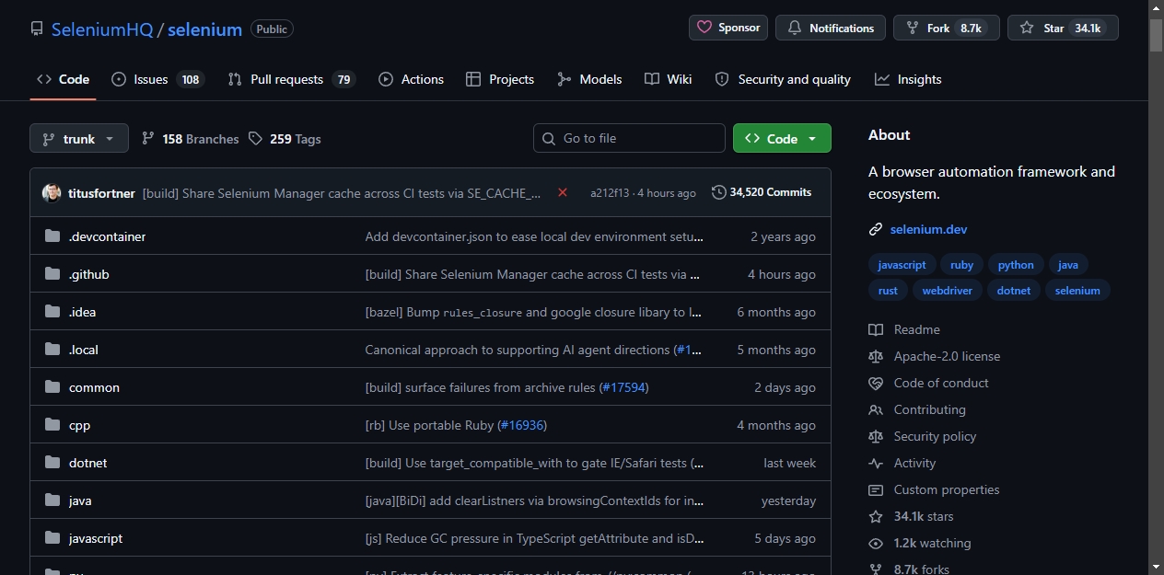The image size is (1164, 575).
Task: Click the Apache-2.0 license scale icon
Action: 876,356
